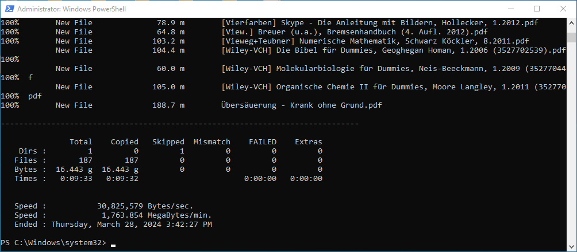Click the empty scrollbar track below the thumb

pos(572,143)
